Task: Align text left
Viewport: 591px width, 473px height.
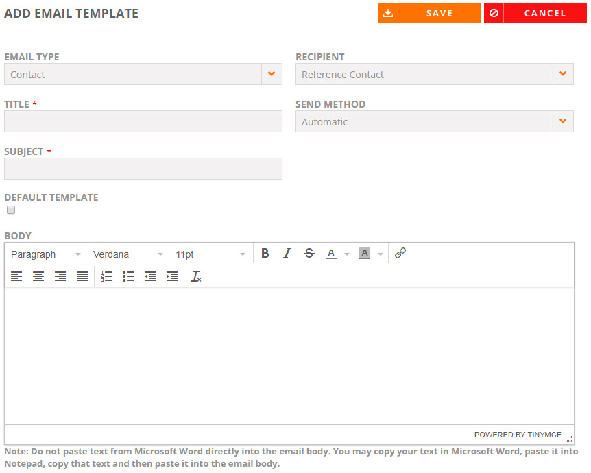Action: click(16, 276)
